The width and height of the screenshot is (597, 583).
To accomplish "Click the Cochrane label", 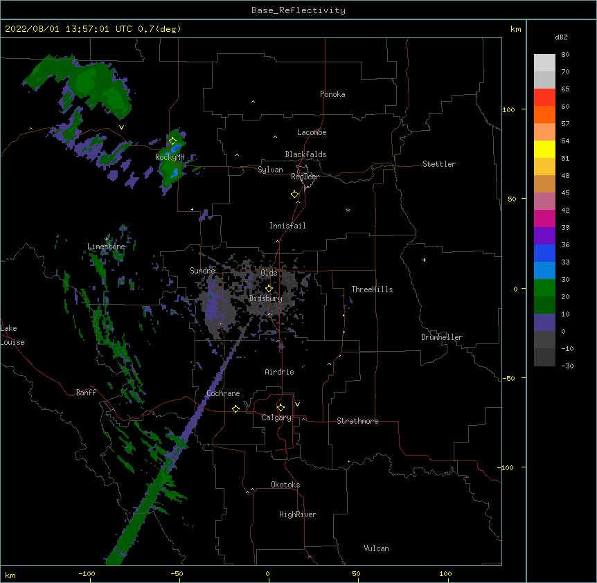I will pyautogui.click(x=223, y=393).
